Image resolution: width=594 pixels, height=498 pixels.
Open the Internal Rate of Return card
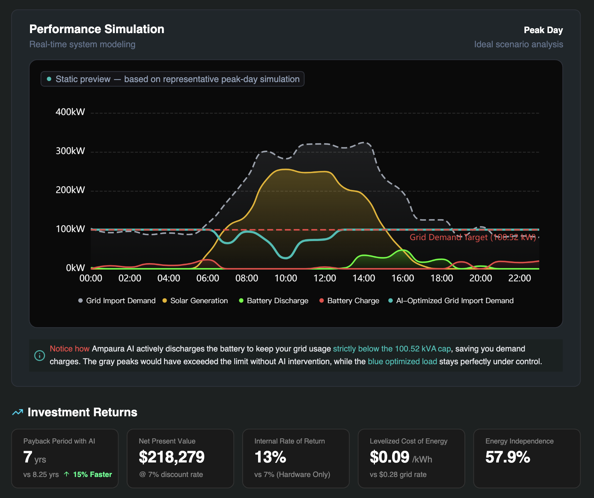point(296,458)
